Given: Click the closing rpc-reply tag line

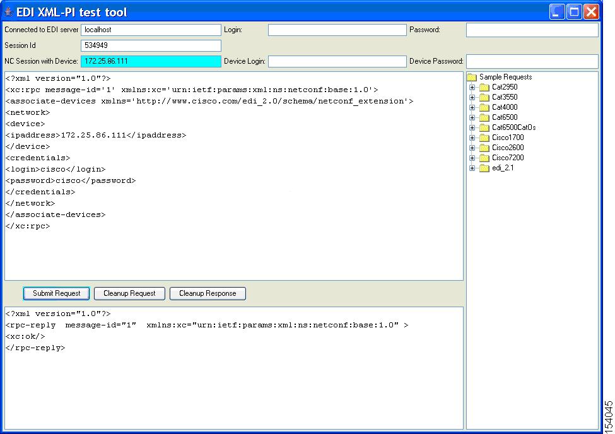Looking at the screenshot, I should (x=35, y=348).
